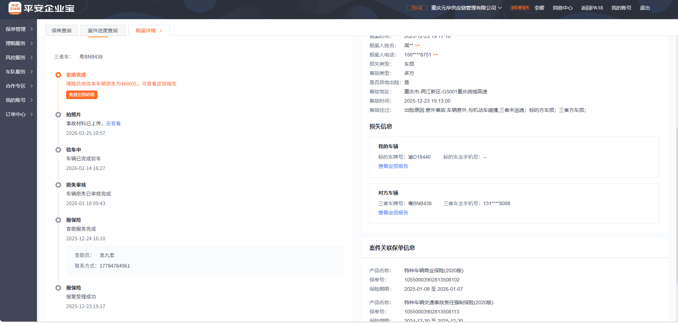Screen dimensions: 678x323
Task: Click the 定损完成 timeline step marker
Action: tap(58, 75)
